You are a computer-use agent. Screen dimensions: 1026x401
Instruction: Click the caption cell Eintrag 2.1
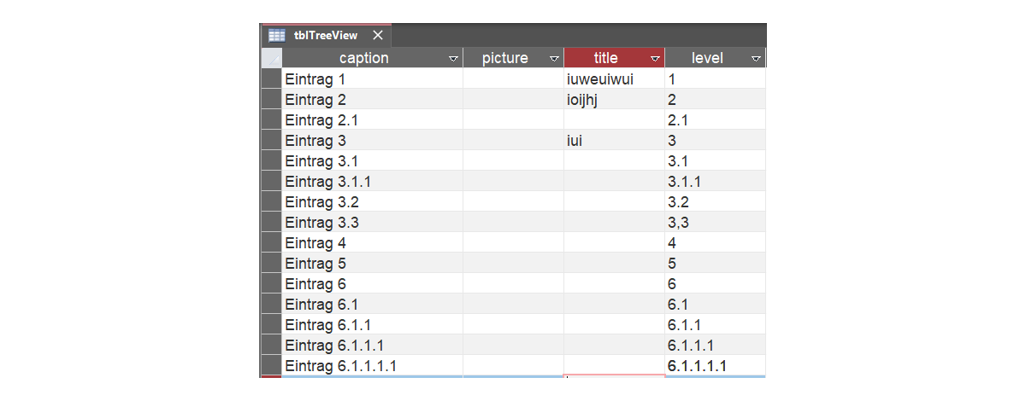point(372,120)
